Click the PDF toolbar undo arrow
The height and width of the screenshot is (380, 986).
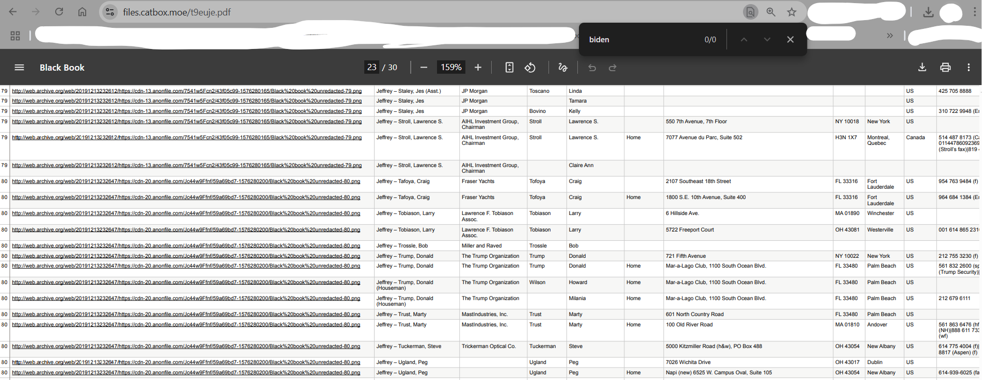[592, 68]
